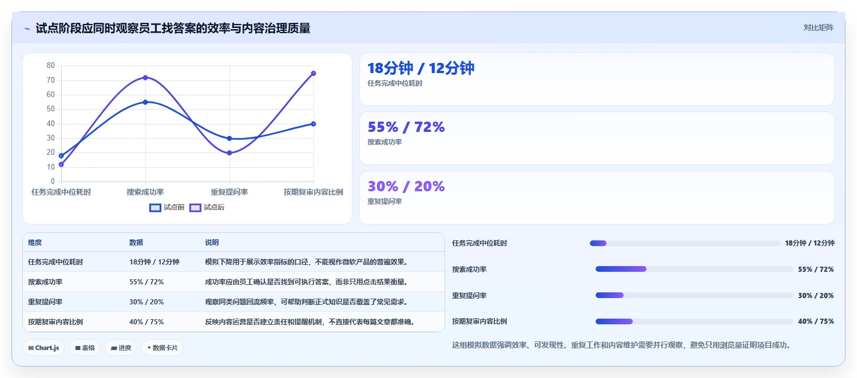Click the 任务完成中位耗时 x-axis label on chart

pyautogui.click(x=61, y=192)
